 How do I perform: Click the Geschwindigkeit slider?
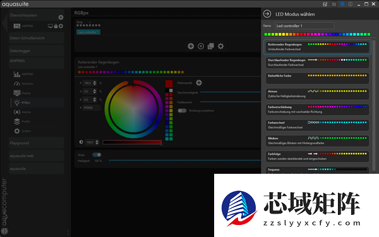pyautogui.click(x=231, y=92)
